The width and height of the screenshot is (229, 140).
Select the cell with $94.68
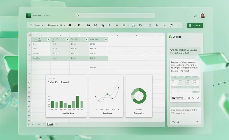(x=60, y=44)
